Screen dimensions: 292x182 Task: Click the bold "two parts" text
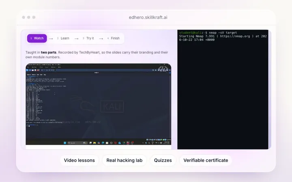coord(48,52)
